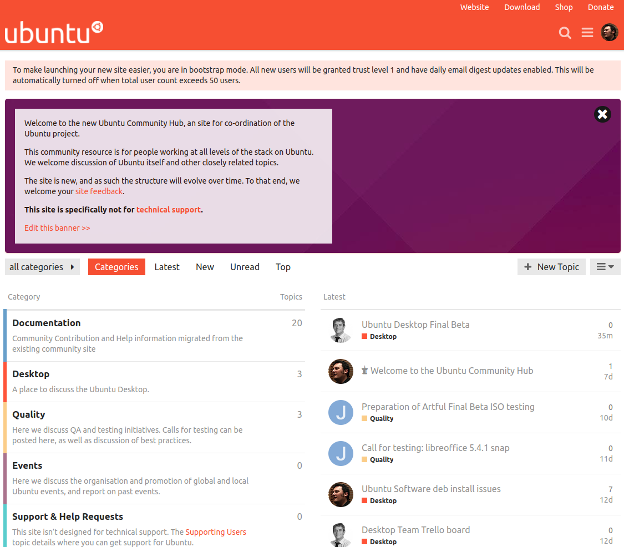Follow the site feedback link
Viewport: 624px width, 547px height.
coord(99,191)
